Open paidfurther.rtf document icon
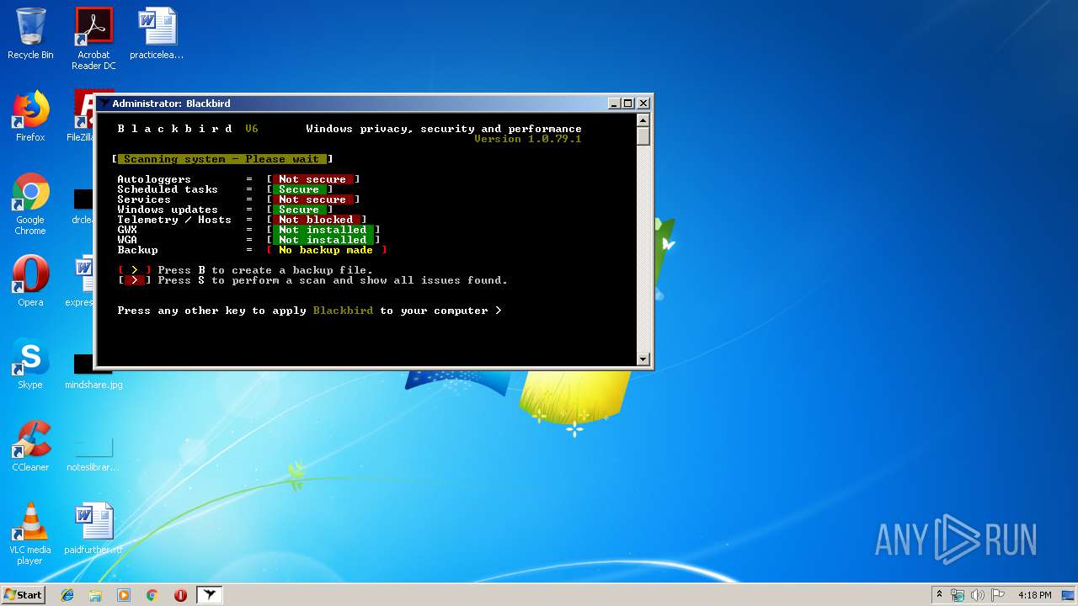1078x606 pixels. [93, 529]
